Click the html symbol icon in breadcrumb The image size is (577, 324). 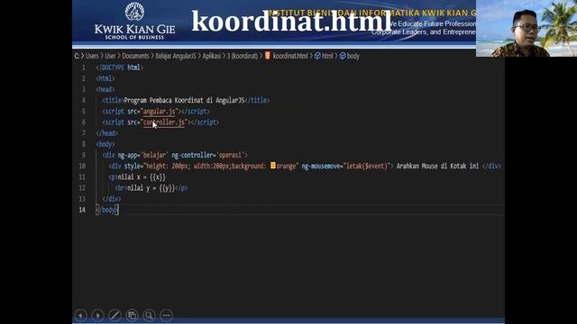tap(317, 56)
